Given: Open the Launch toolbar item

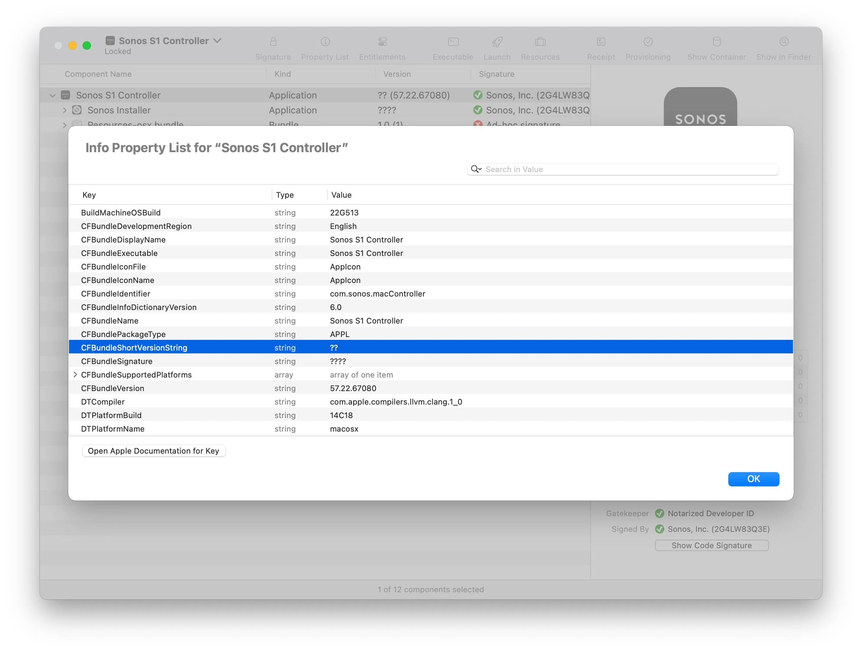Looking at the screenshot, I should point(497,48).
